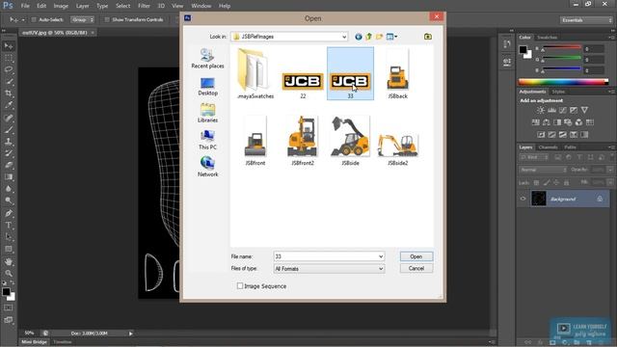Click the Curves adjustment icon

pyautogui.click(x=563, y=110)
